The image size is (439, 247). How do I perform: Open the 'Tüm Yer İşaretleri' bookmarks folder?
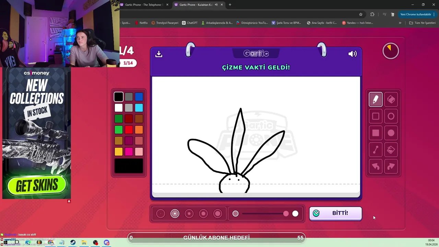[422, 23]
